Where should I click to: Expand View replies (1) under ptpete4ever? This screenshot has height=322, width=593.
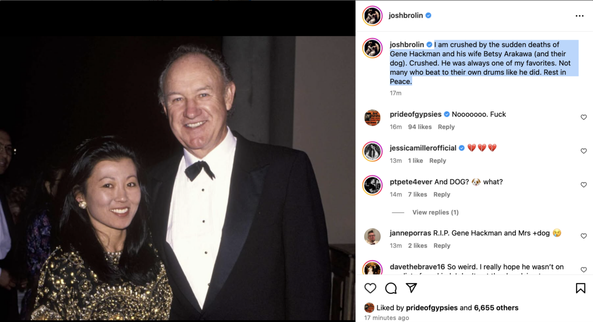point(435,213)
